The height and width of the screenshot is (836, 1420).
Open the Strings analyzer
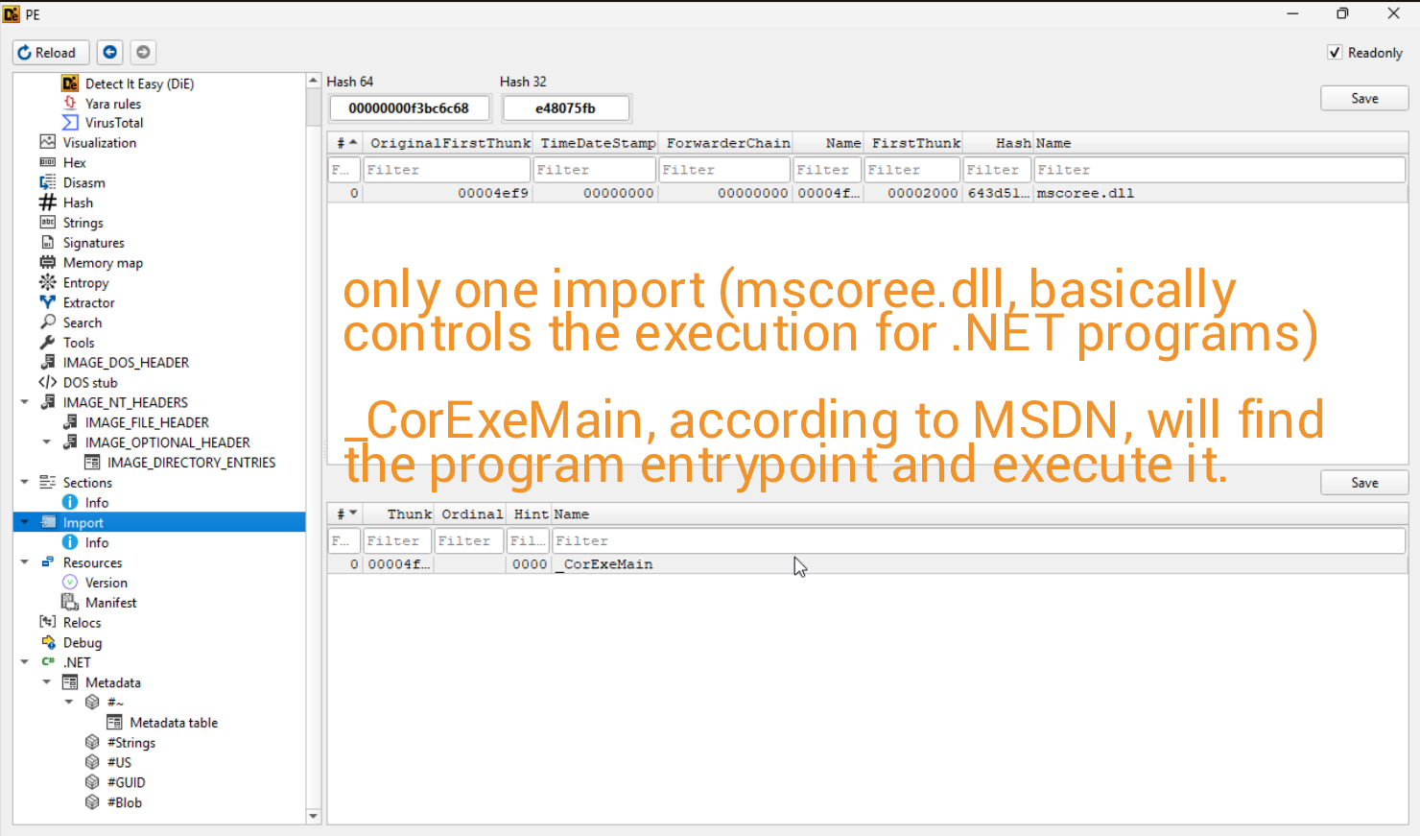point(83,223)
